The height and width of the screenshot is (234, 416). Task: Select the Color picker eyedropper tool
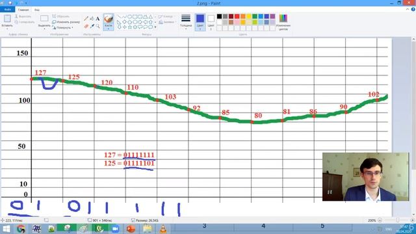tap(92, 26)
